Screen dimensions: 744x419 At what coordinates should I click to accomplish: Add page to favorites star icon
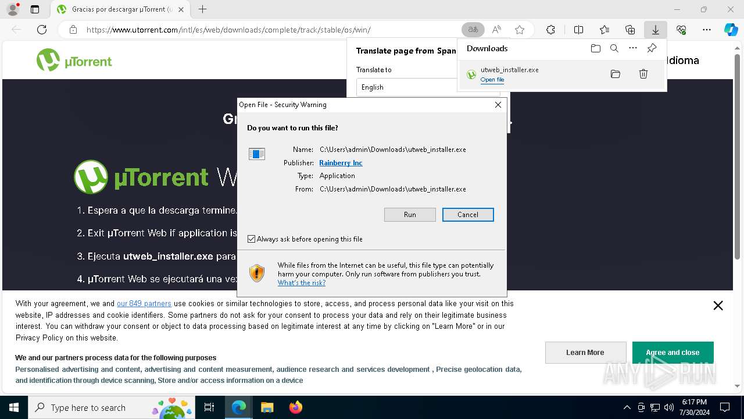coord(520,30)
